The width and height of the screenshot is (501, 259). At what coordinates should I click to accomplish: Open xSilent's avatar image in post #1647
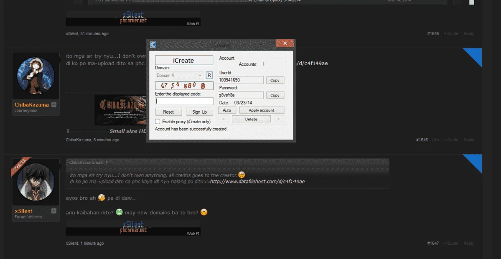(36, 182)
